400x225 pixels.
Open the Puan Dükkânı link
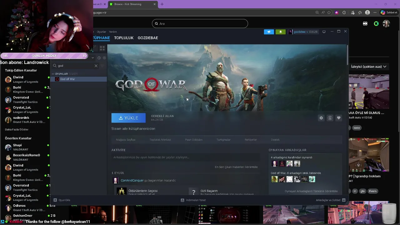(x=194, y=140)
